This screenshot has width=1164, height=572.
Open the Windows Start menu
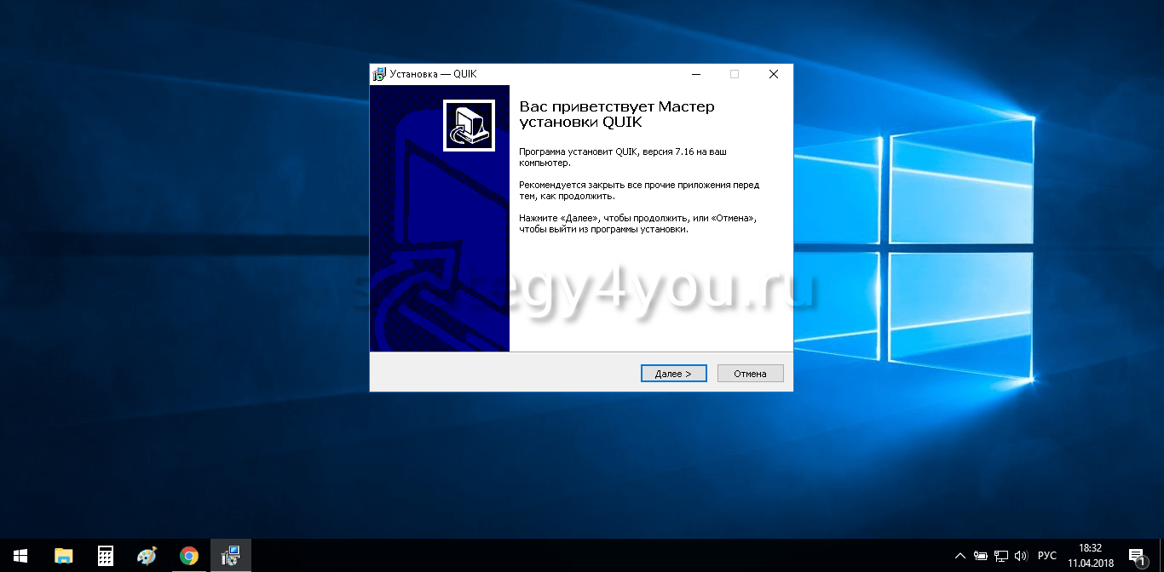click(x=20, y=556)
